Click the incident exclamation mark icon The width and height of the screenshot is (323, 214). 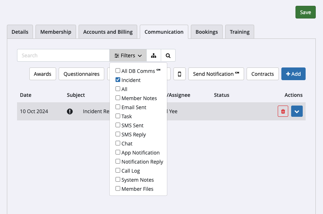point(70,111)
